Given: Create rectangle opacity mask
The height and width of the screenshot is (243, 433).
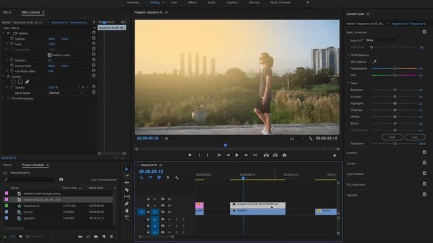Looking at the screenshot, I should [x=20, y=82].
